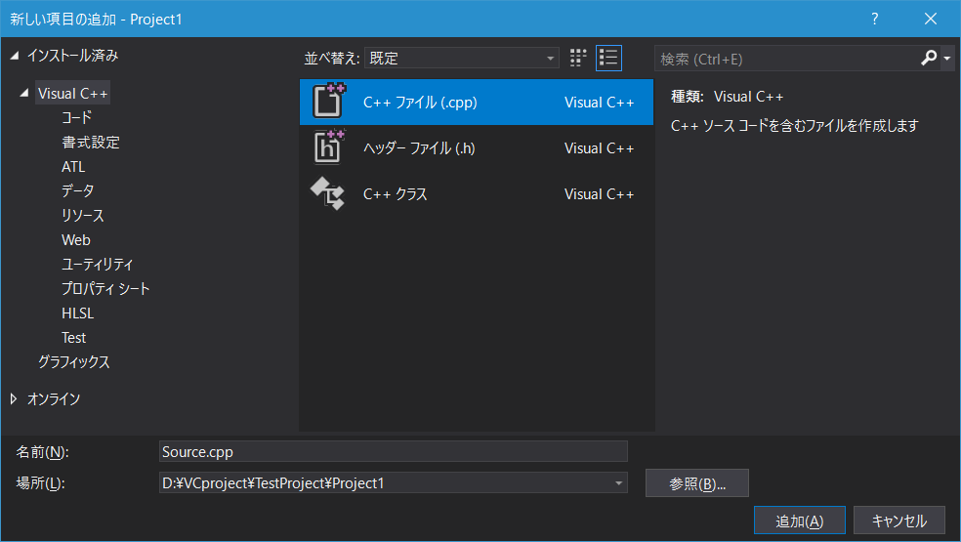Select the データ category

point(78,190)
